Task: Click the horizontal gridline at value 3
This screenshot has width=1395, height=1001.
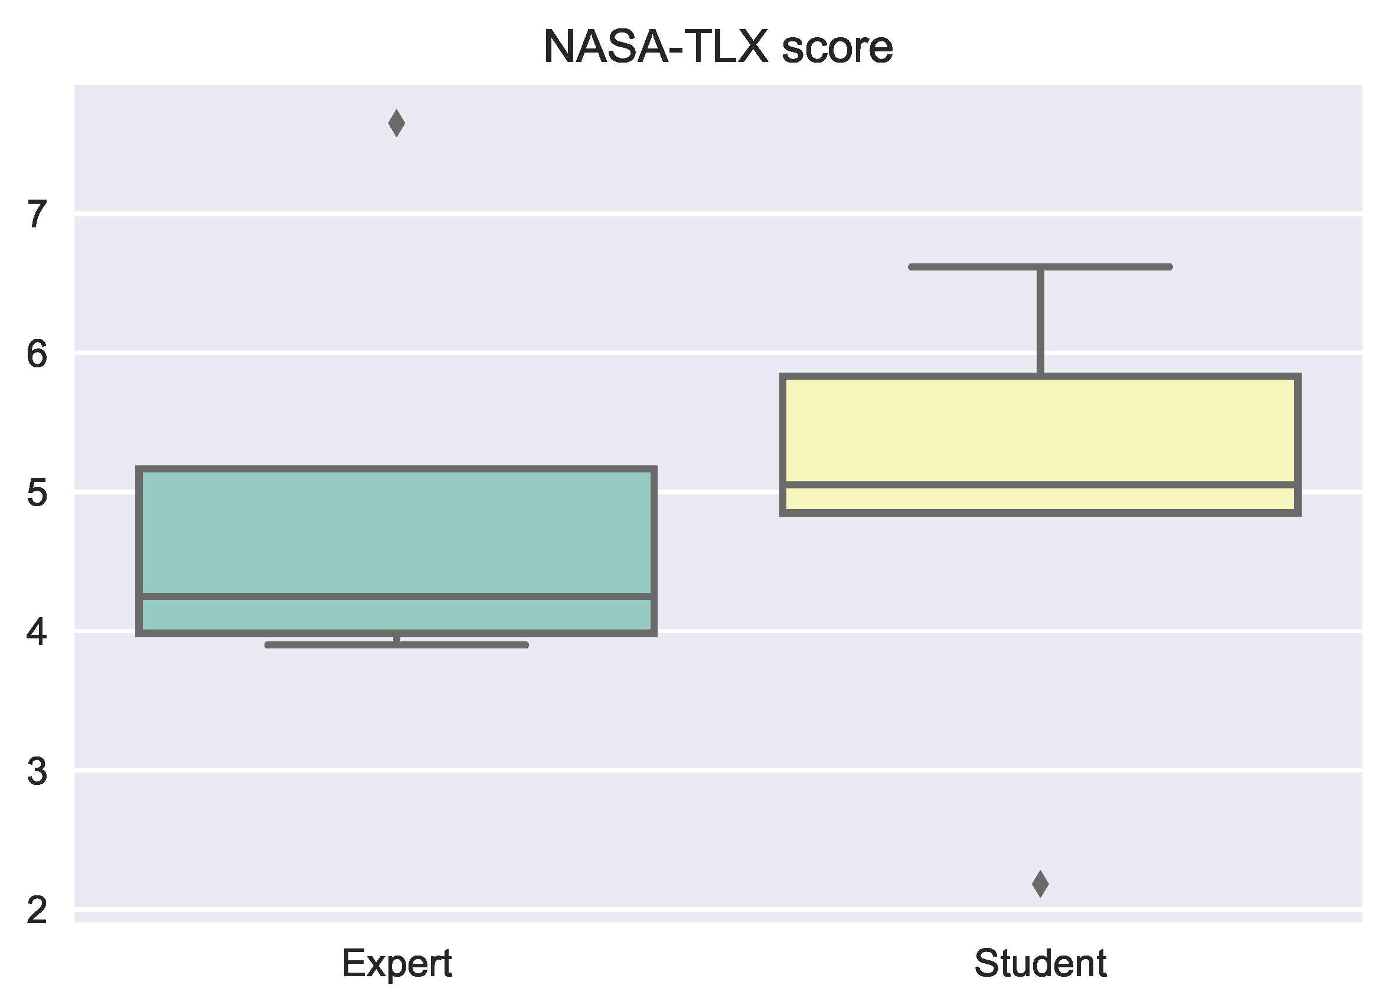Action: coord(718,770)
